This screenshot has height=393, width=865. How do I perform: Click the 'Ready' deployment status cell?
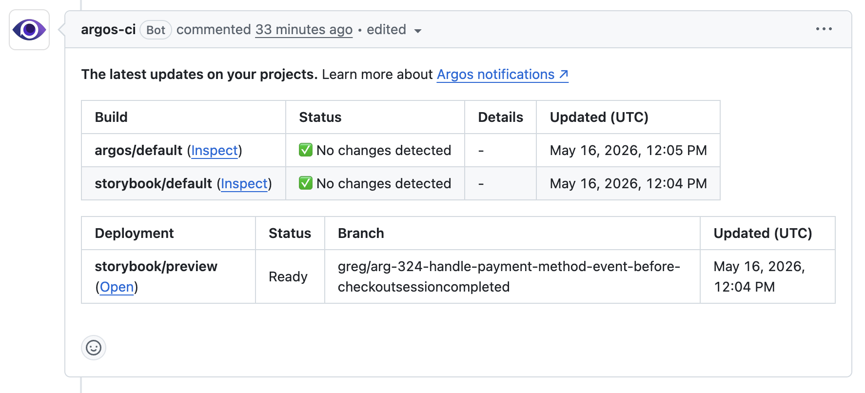coord(290,277)
